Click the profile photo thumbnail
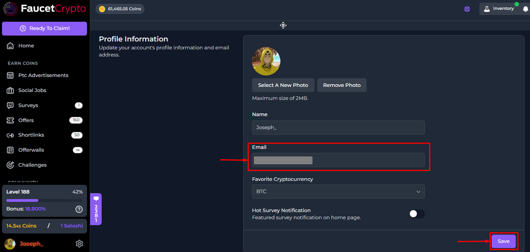The image size is (530, 252). [x=266, y=61]
